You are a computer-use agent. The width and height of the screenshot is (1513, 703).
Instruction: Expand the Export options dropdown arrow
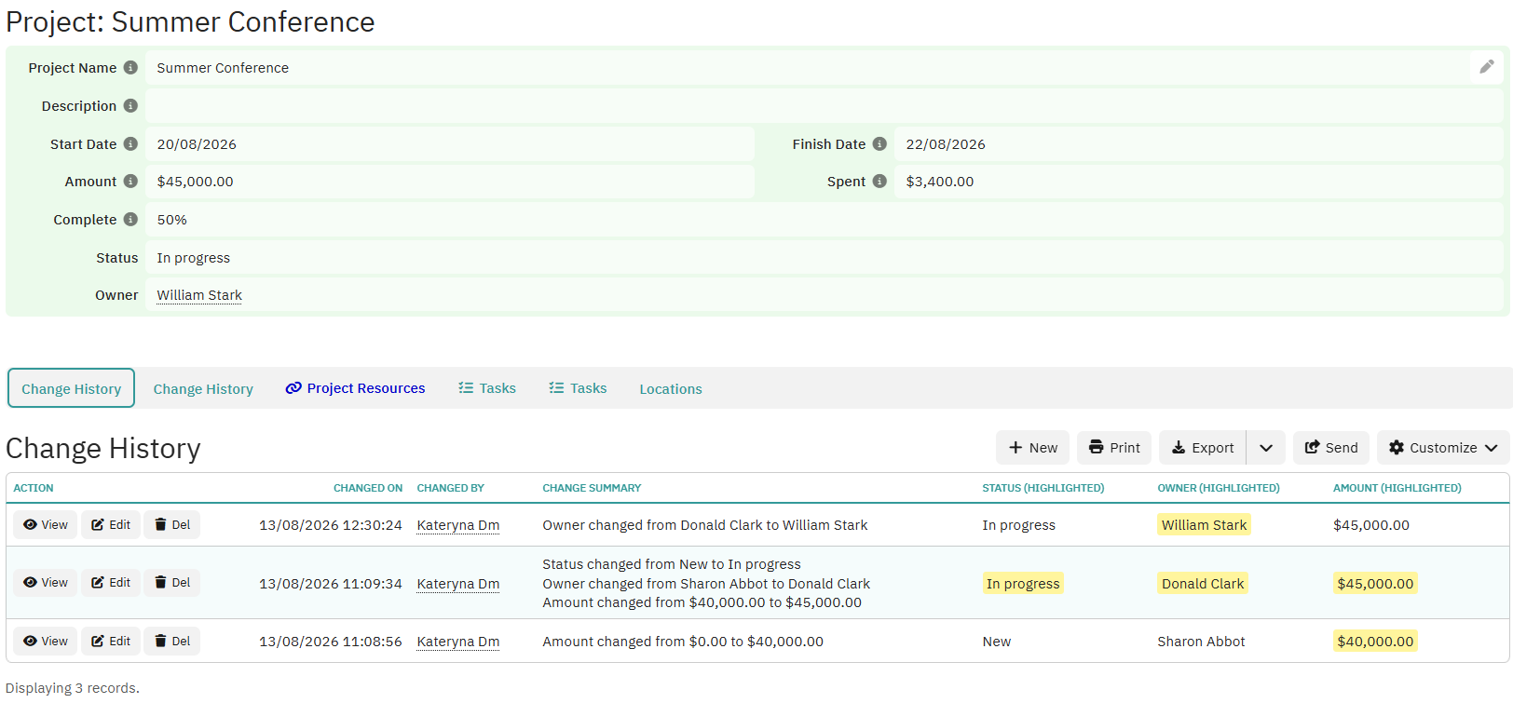(x=1266, y=448)
